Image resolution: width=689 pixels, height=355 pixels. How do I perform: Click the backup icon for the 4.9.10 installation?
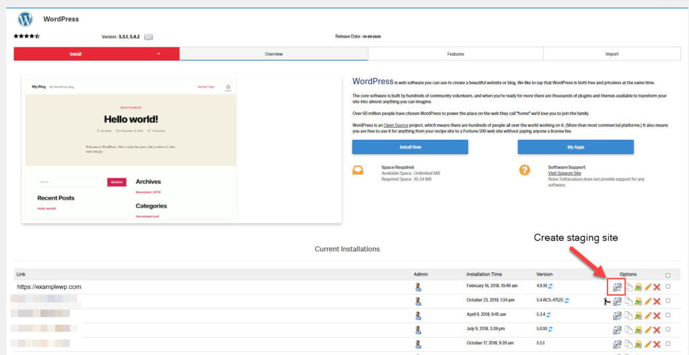[638, 287]
